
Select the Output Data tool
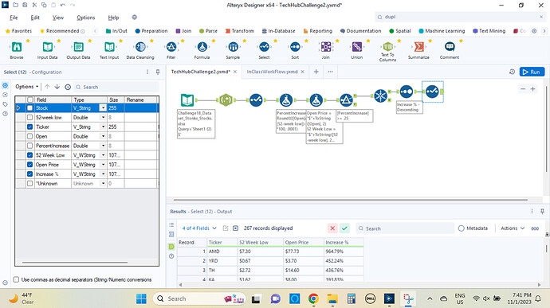pyautogui.click(x=78, y=47)
